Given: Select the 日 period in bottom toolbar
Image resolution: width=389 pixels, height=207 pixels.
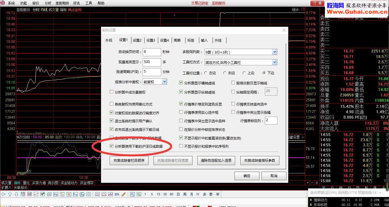Looking at the screenshot, I should pyautogui.click(x=178, y=194).
